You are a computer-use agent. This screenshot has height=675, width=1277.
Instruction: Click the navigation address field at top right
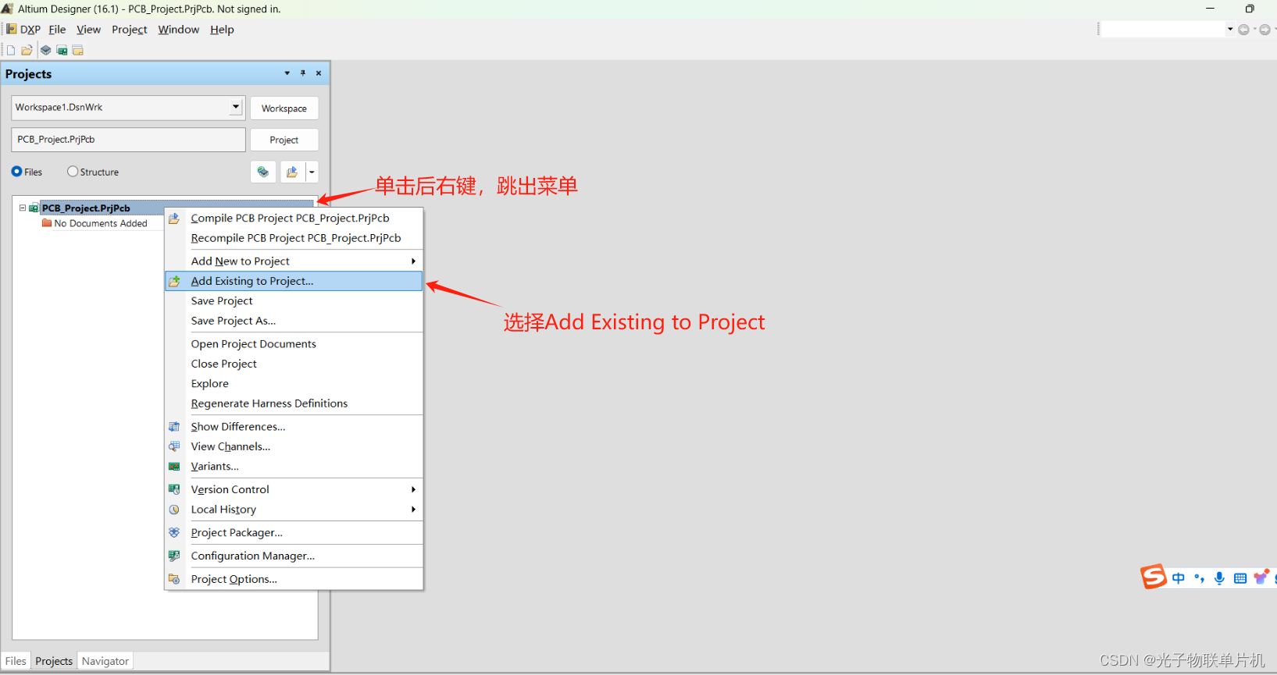click(1162, 30)
